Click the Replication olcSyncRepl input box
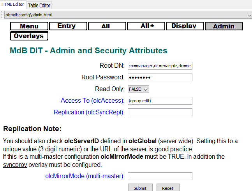252x191 pixels. pos(160,112)
